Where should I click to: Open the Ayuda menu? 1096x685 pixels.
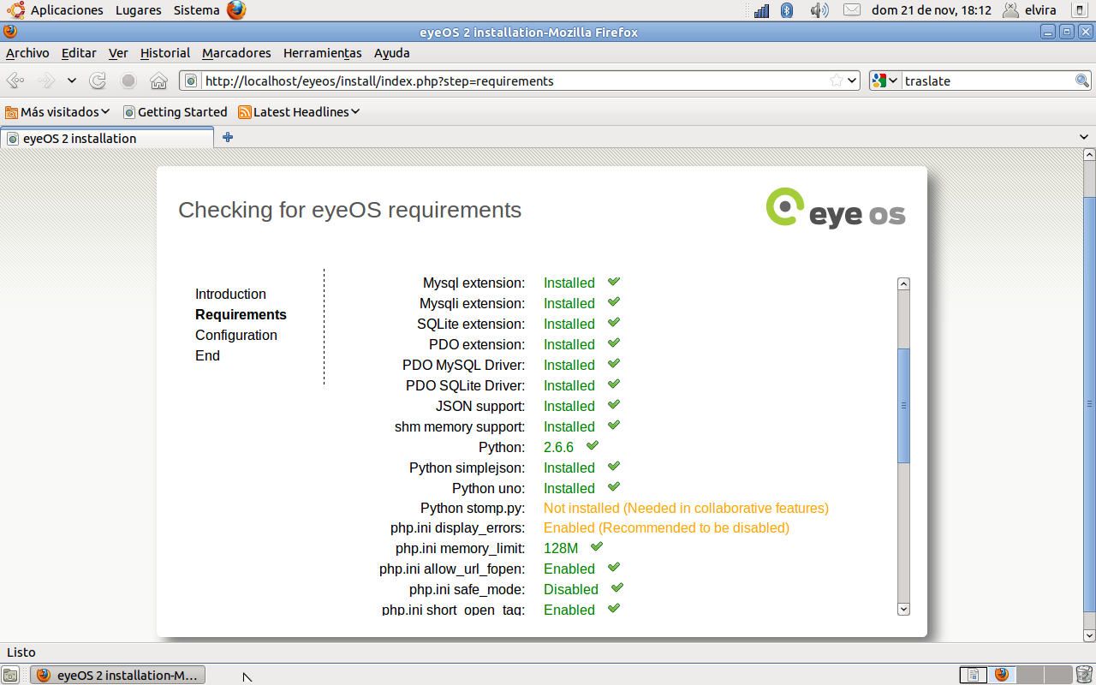(x=392, y=53)
